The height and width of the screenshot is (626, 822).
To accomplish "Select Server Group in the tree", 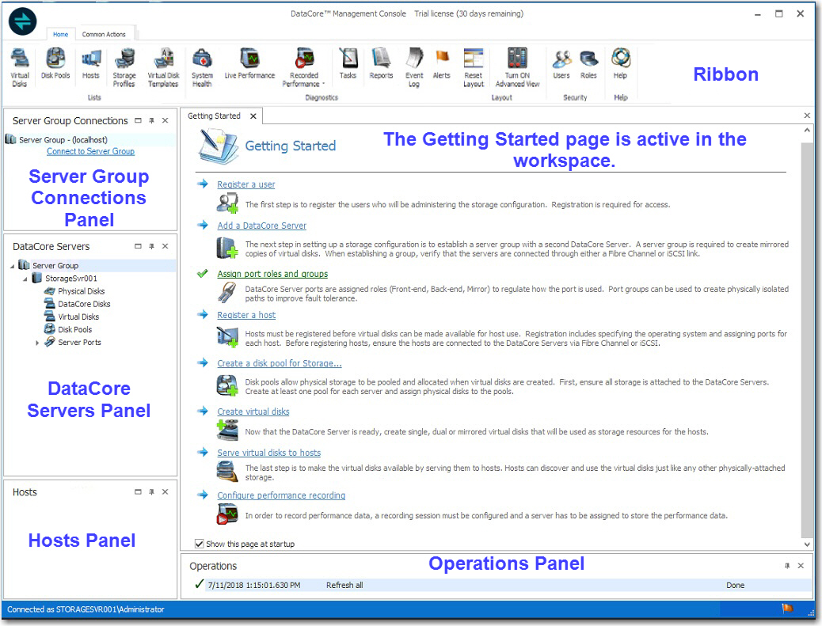I will pos(55,266).
